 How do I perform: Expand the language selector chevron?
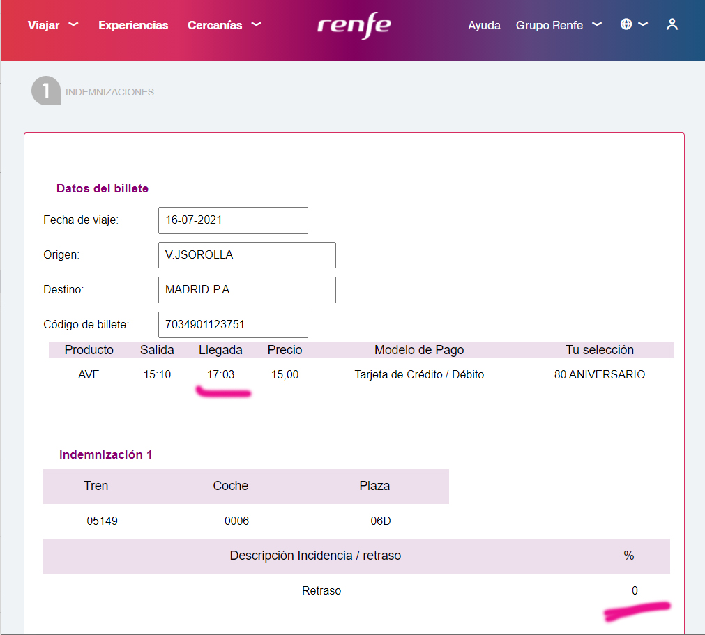click(x=643, y=24)
